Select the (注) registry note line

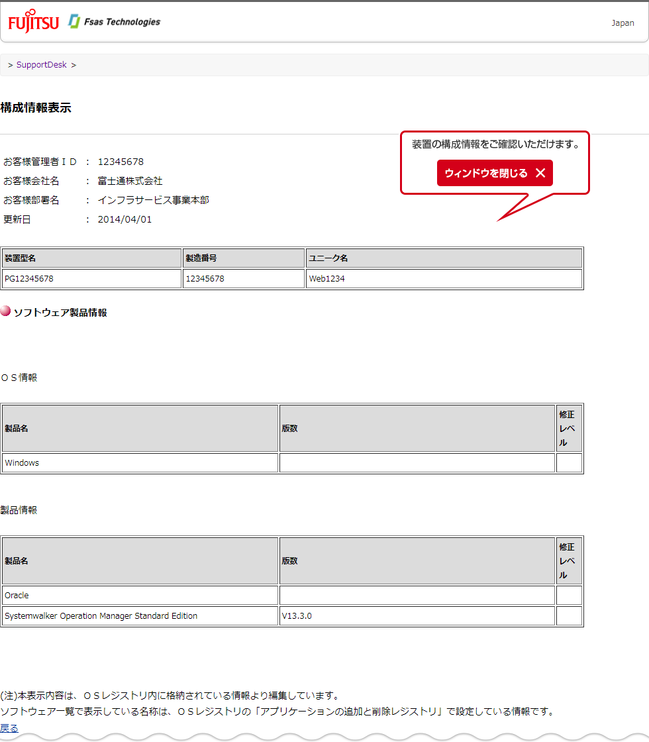(x=171, y=696)
